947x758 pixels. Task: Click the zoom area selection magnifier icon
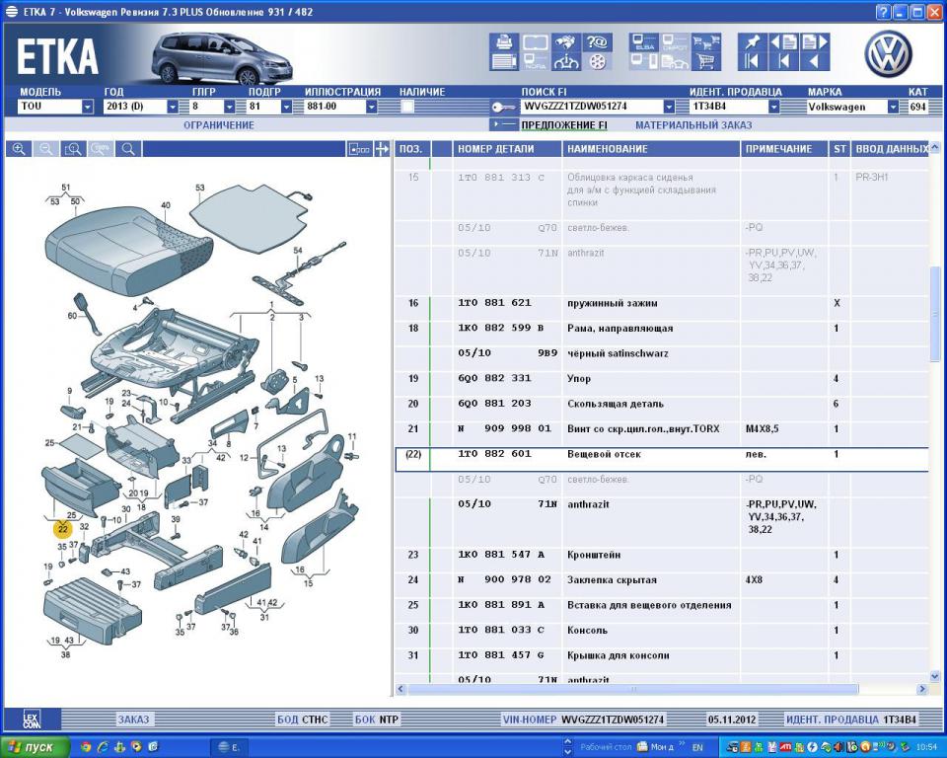(x=73, y=149)
